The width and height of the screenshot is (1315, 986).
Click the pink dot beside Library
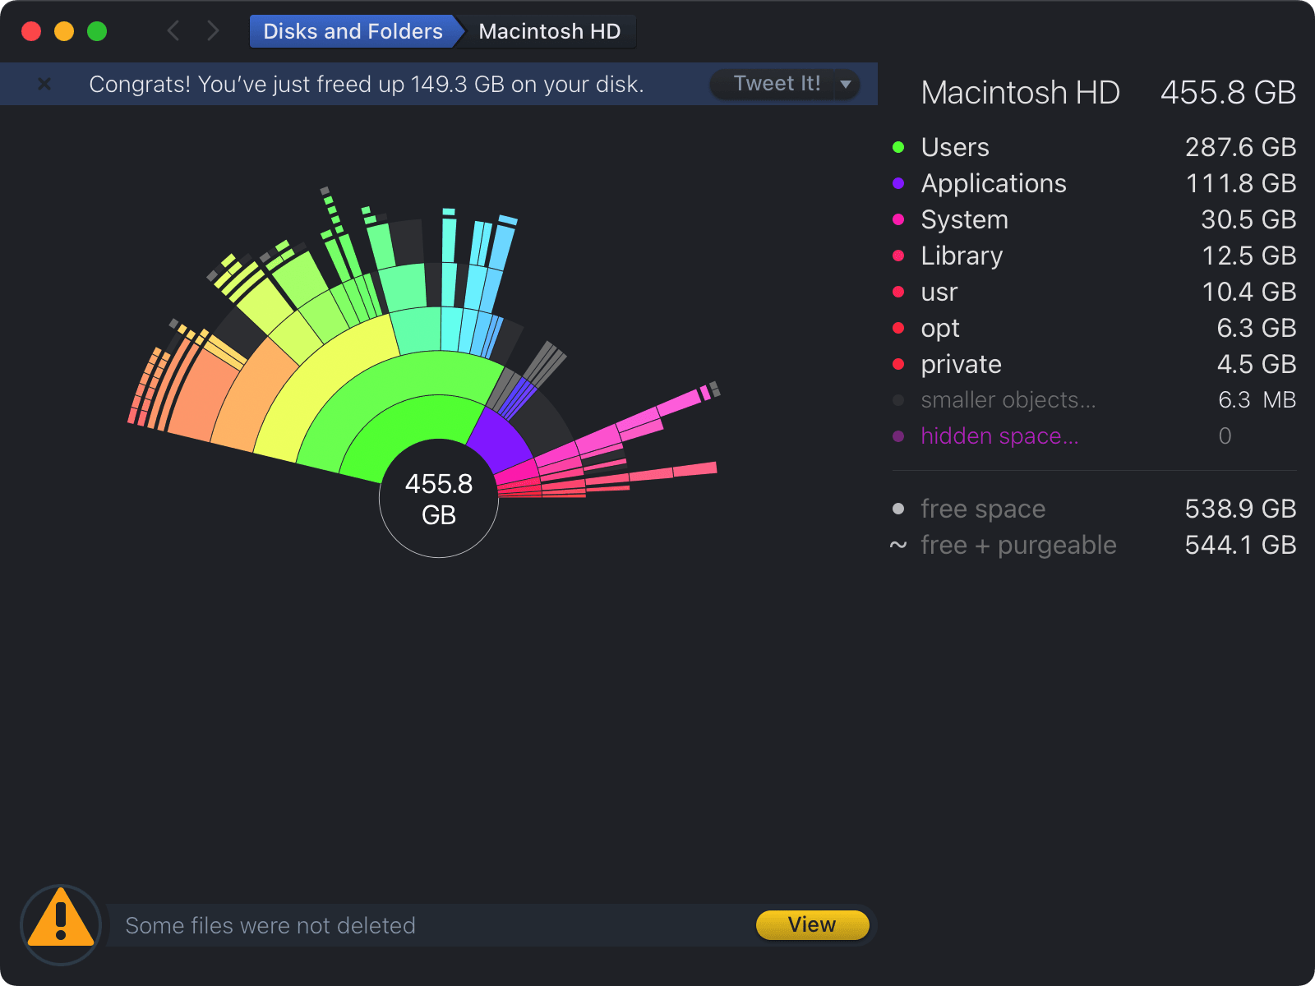(898, 256)
